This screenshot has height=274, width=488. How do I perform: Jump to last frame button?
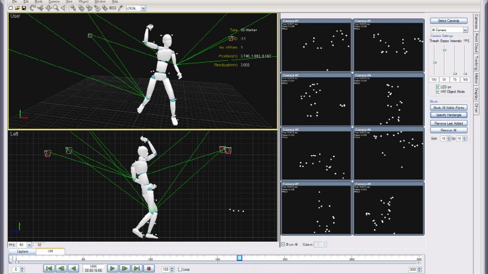click(x=137, y=269)
